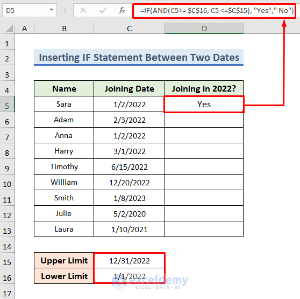300x299 pixels.
Task: Select column D header
Action: pyautogui.click(x=204, y=29)
